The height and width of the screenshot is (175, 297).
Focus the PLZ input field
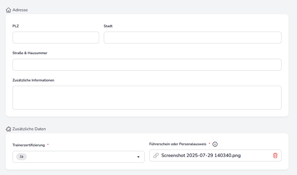[x=56, y=37]
